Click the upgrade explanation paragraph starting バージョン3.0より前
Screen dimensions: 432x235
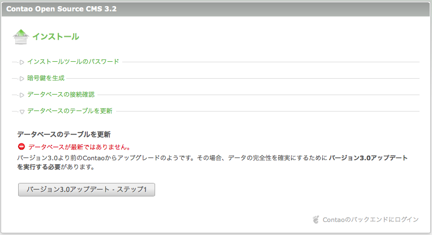click(212, 163)
